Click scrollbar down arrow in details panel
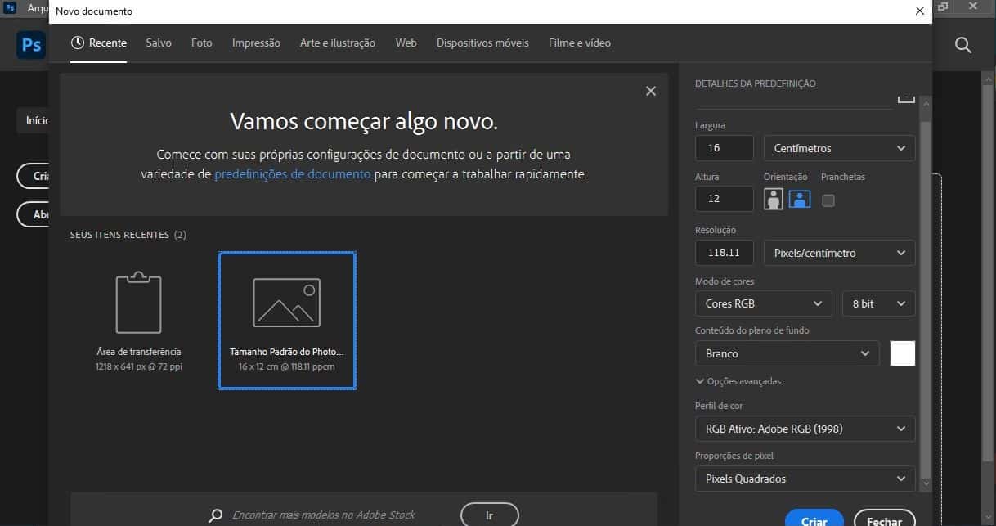Viewport: 996px width, 526px height. [x=926, y=484]
